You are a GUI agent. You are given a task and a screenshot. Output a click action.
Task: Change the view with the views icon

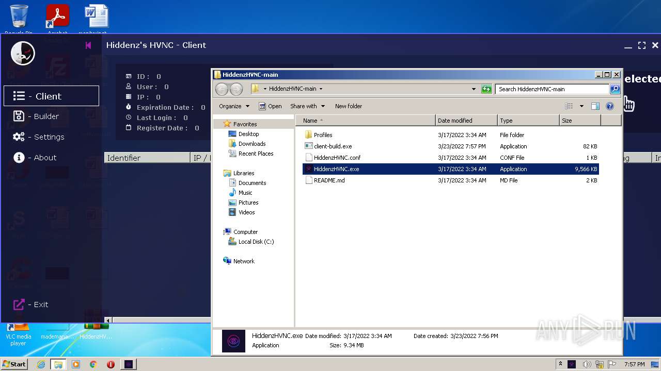pos(569,106)
